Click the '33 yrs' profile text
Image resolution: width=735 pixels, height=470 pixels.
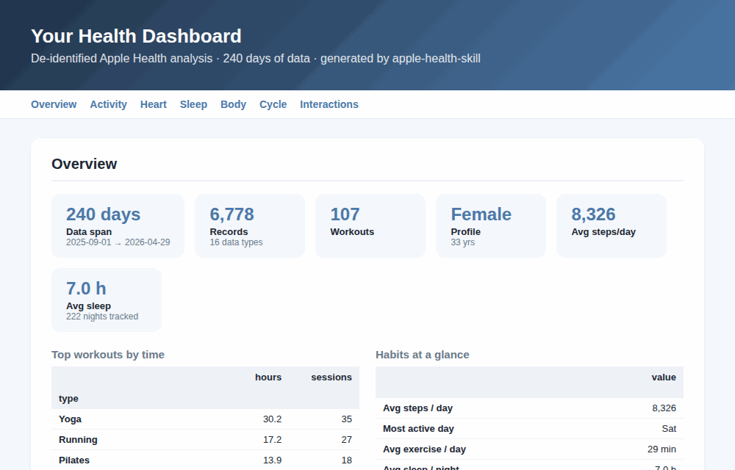coord(462,242)
